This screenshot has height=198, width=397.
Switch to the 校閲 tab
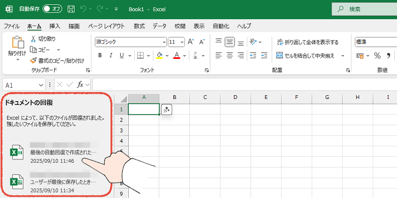tap(180, 26)
